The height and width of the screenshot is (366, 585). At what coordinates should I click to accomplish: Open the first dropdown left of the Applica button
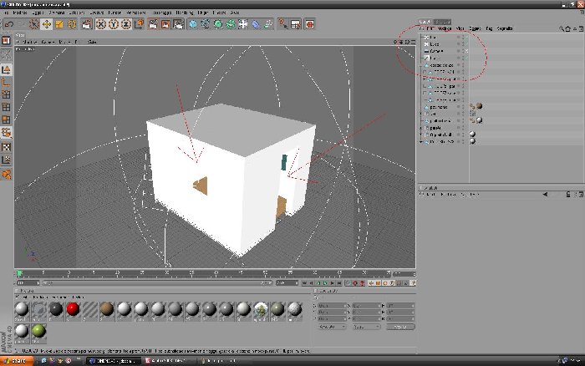click(x=331, y=327)
